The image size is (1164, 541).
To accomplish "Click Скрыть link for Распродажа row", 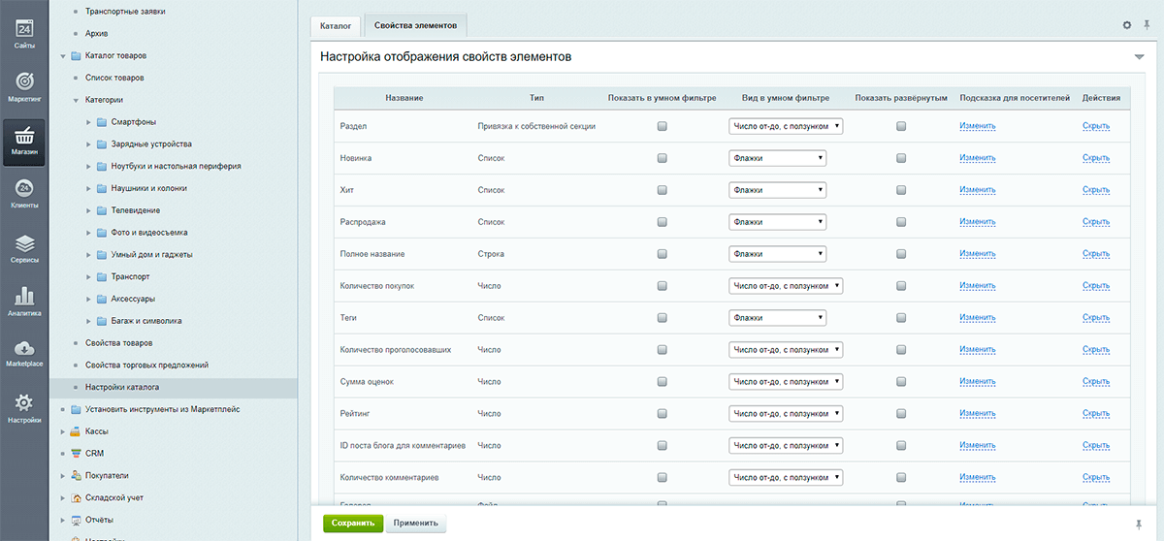I will click(x=1095, y=222).
